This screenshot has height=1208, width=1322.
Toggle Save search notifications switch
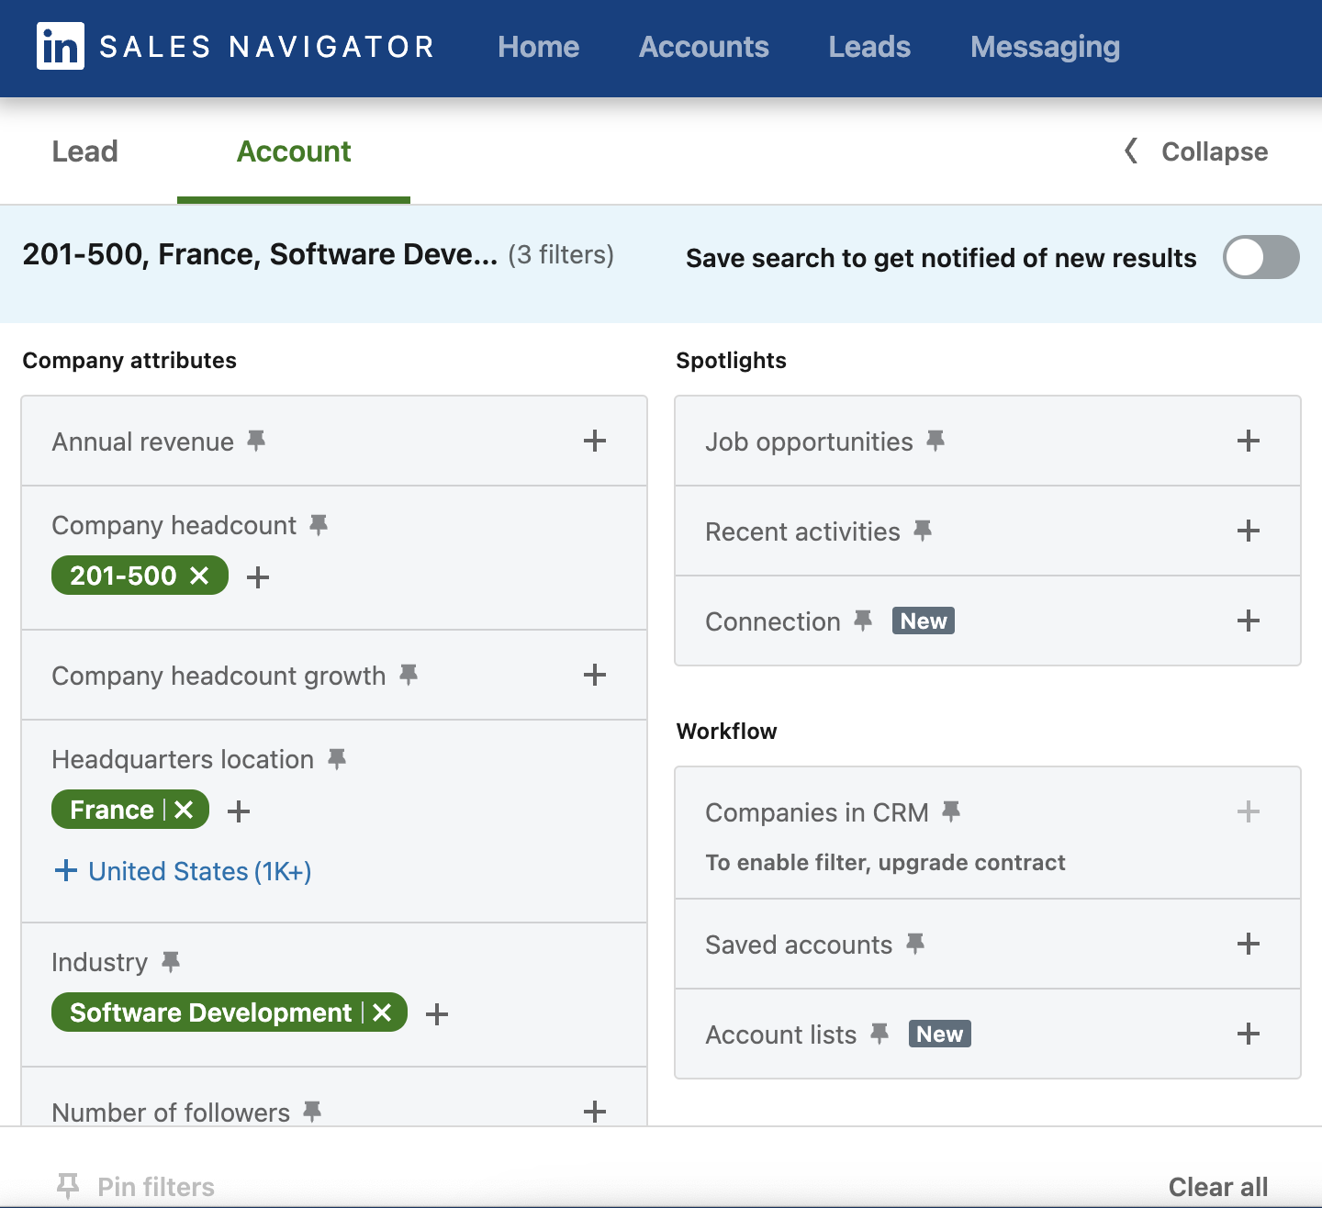pyautogui.click(x=1261, y=257)
